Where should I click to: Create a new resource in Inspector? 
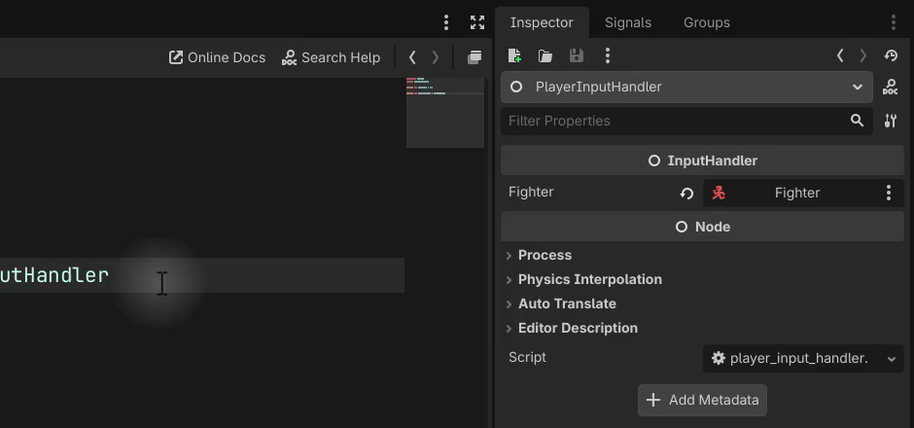tap(514, 55)
